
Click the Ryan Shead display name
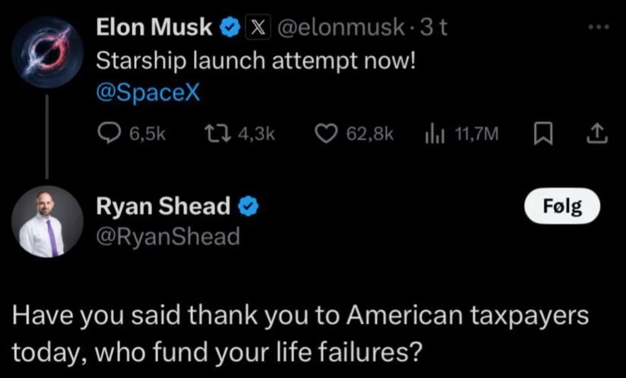click(x=163, y=207)
